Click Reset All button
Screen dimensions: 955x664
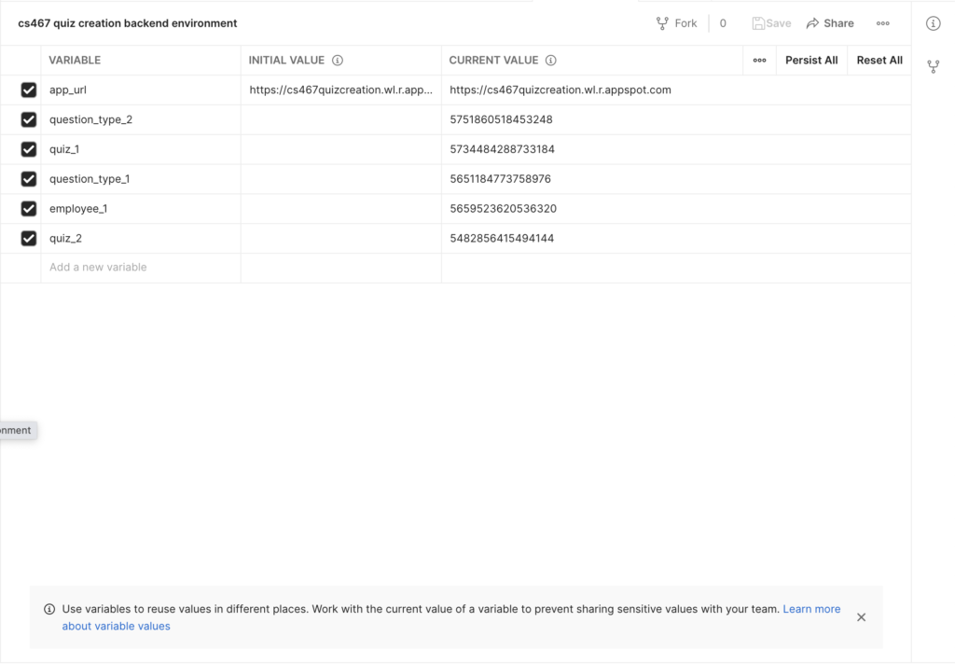879,61
